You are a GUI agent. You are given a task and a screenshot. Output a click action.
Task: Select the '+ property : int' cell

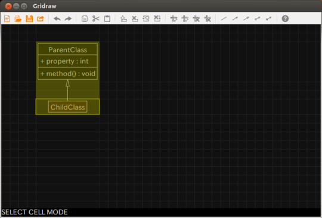(67, 61)
